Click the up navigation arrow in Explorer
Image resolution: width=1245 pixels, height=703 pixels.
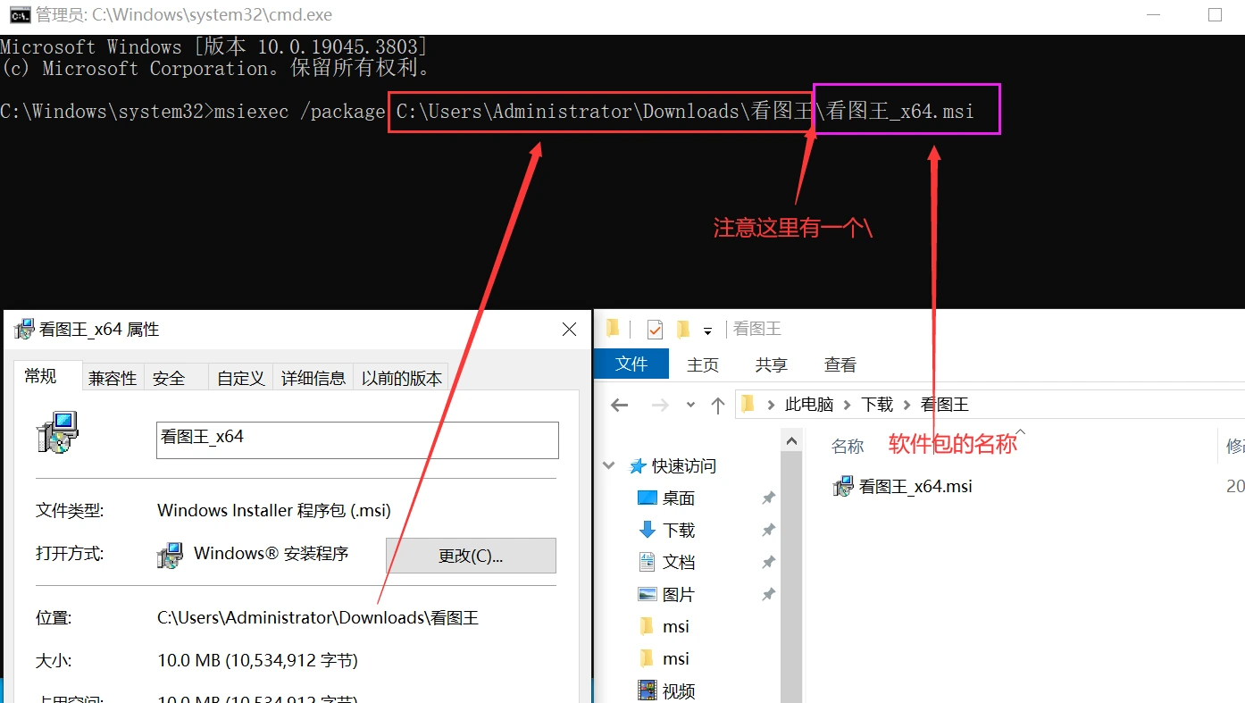(718, 404)
